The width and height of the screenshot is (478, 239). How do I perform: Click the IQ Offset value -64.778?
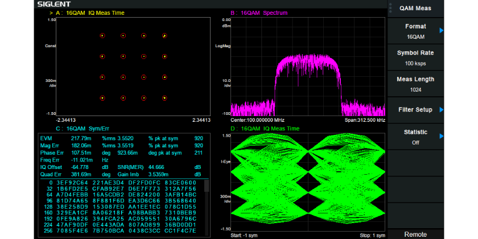[80, 167]
